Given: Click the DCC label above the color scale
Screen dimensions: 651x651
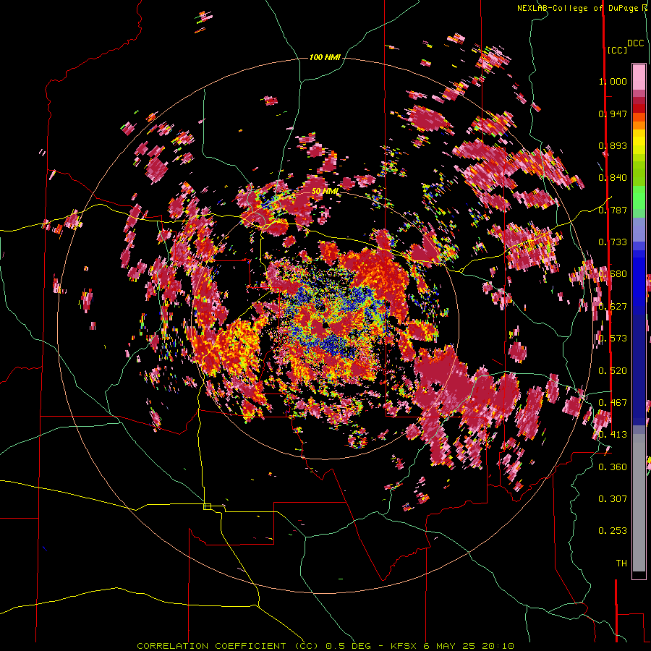Looking at the screenshot, I should [x=635, y=43].
